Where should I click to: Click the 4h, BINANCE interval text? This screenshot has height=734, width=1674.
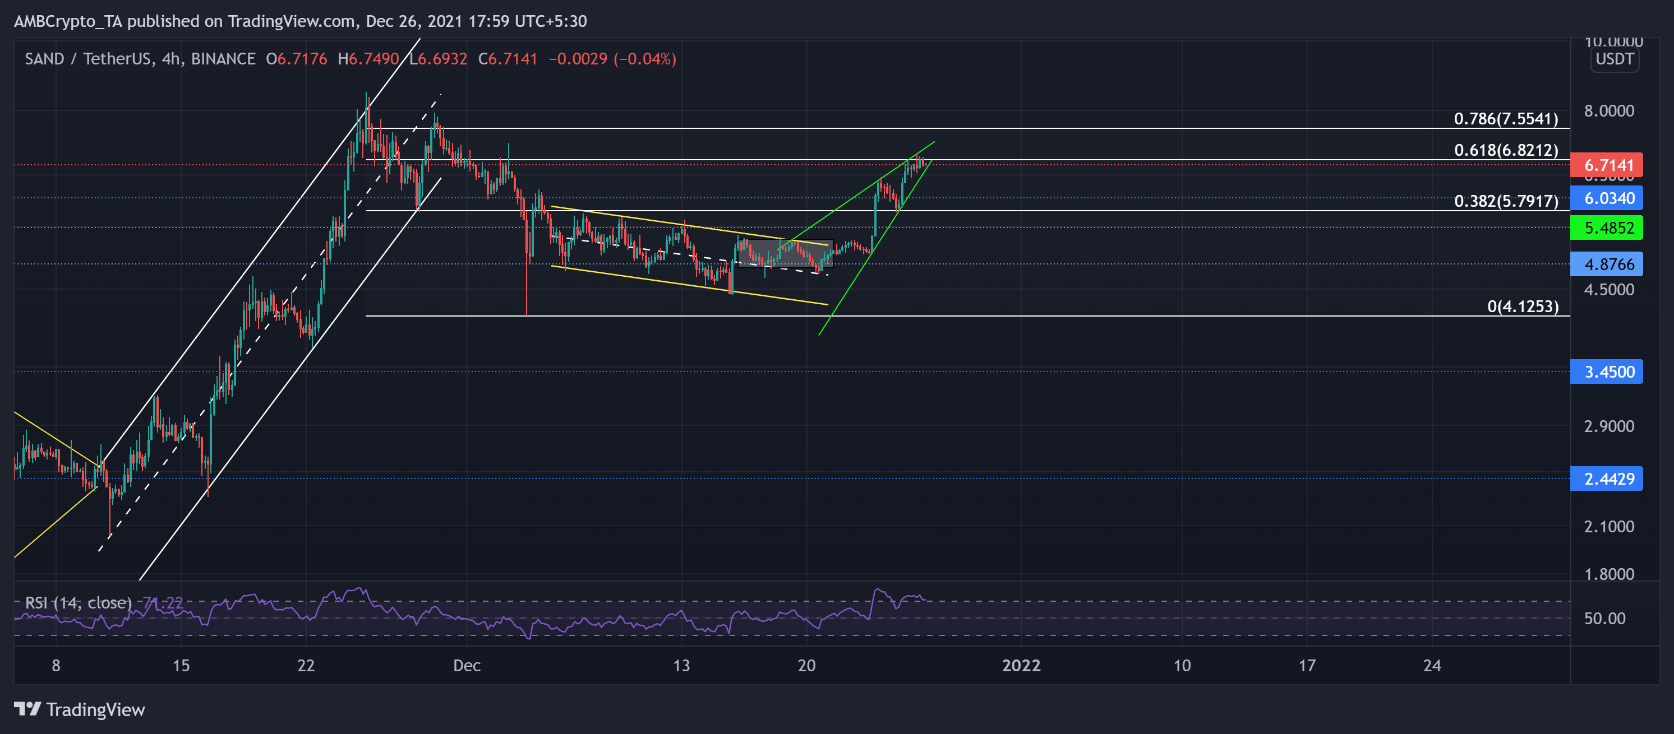(209, 59)
